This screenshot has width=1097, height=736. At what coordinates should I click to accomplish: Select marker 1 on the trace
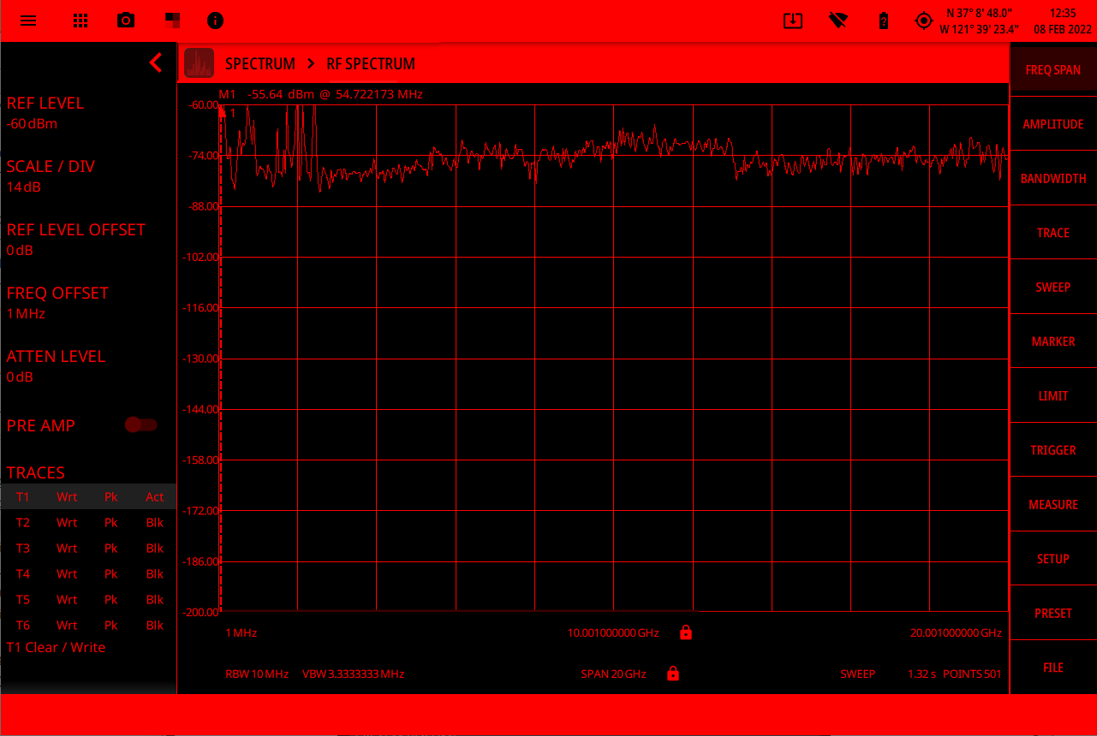pos(224,112)
